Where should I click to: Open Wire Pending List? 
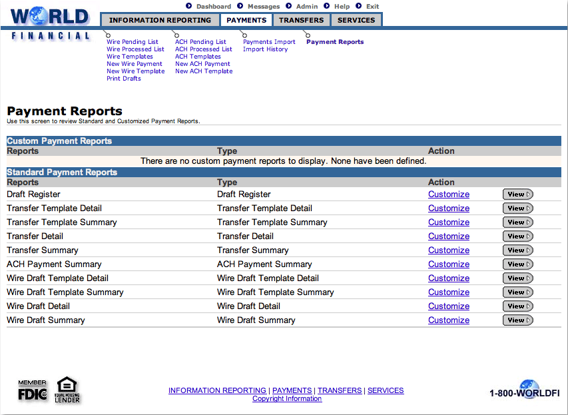[133, 42]
